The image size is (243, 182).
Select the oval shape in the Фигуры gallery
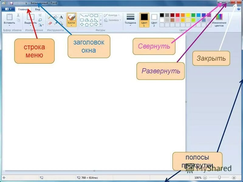click(91, 15)
